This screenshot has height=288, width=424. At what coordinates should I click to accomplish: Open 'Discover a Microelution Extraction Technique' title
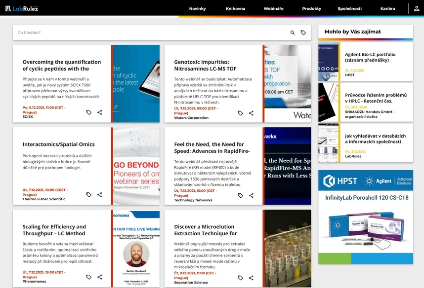206,230
